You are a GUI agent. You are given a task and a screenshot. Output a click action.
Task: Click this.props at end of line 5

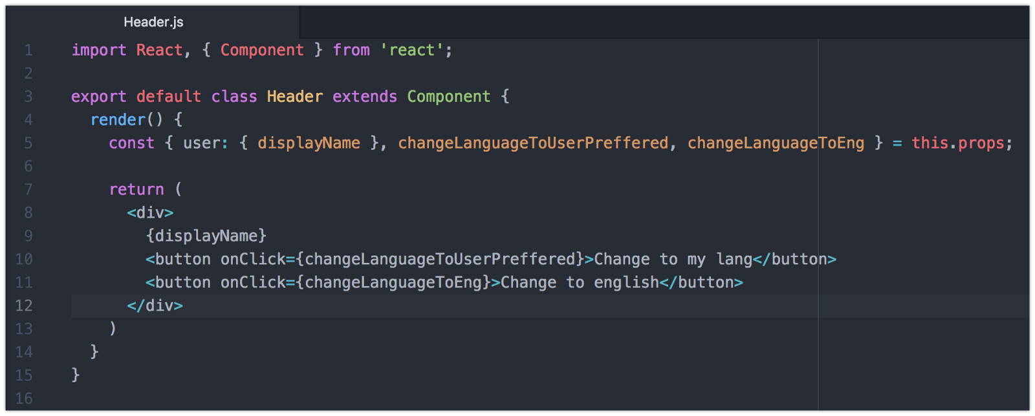point(961,143)
